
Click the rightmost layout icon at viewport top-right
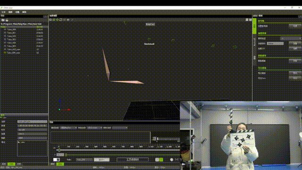point(250,20)
